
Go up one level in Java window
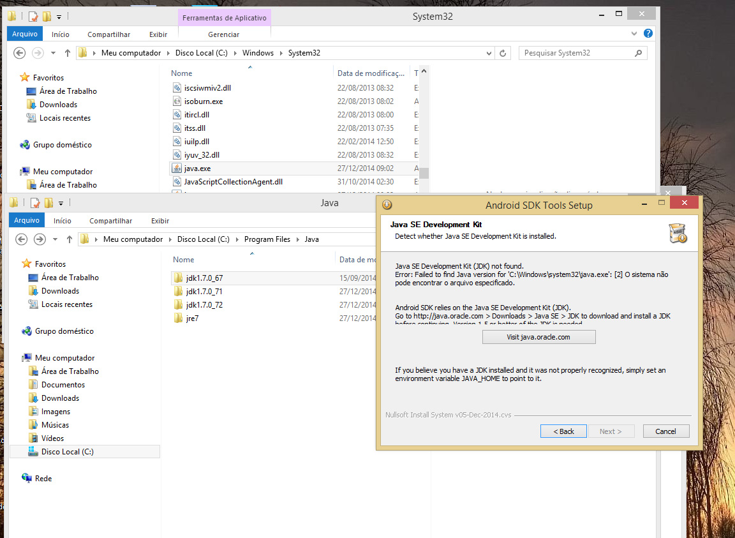click(70, 239)
